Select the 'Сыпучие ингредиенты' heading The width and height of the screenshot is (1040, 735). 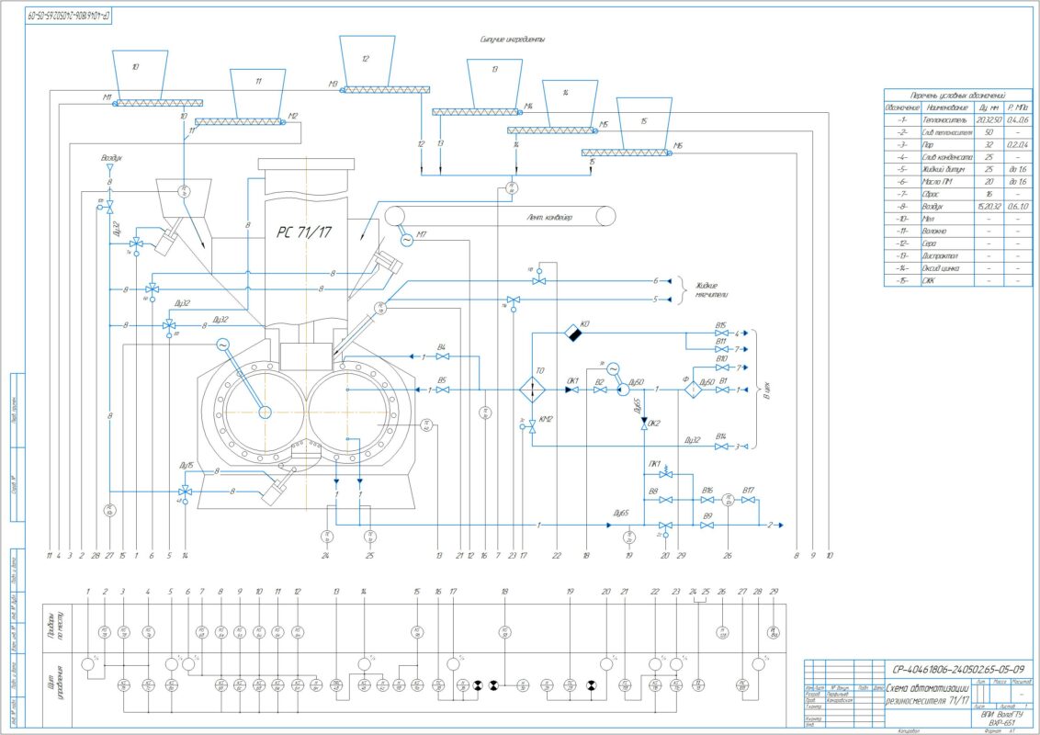512,40
